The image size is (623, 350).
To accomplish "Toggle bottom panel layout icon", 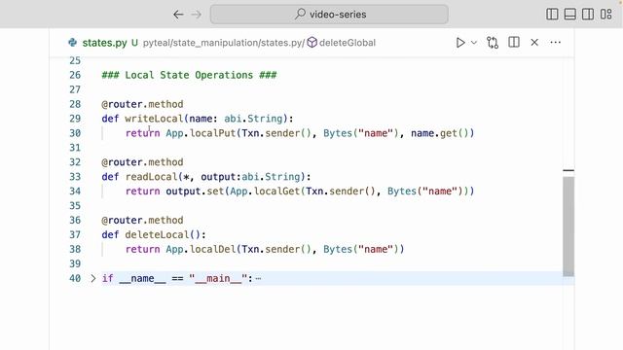I will 569,15.
